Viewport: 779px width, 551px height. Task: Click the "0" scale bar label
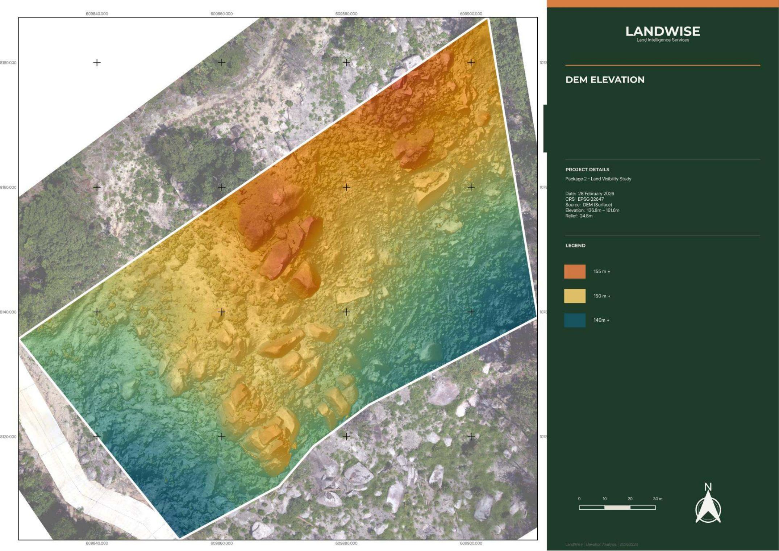click(x=579, y=499)
